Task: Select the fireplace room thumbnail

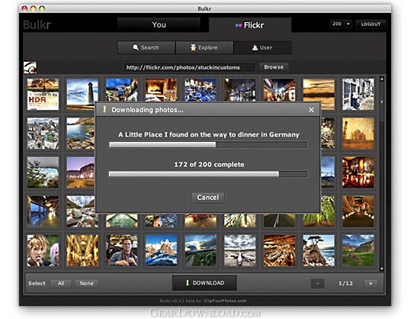Action: pos(161,90)
